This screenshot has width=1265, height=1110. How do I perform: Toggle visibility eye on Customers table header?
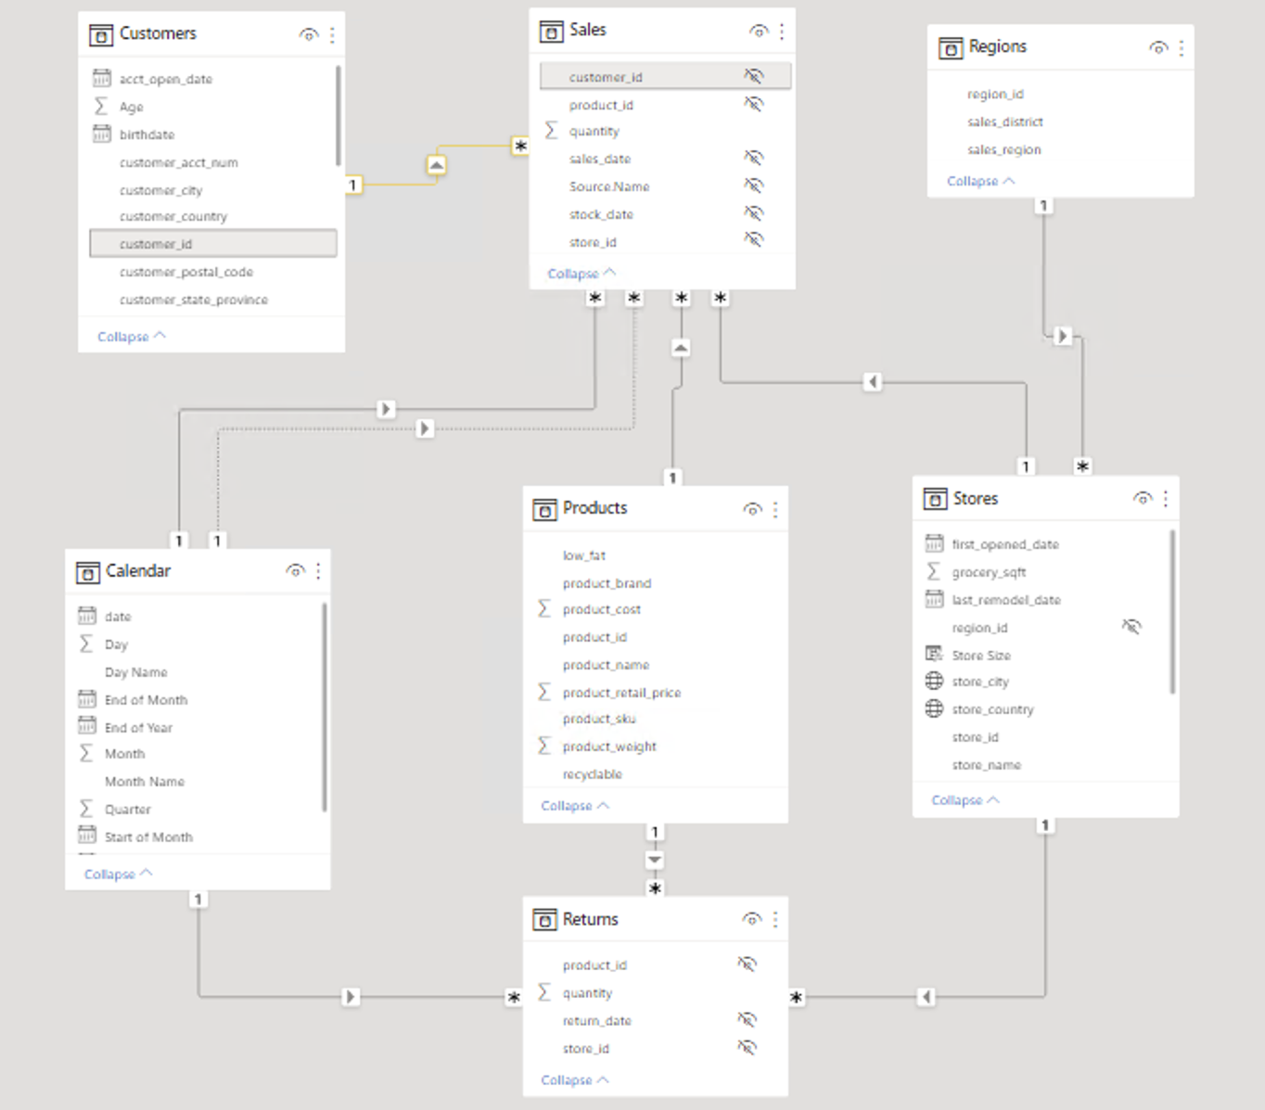click(x=309, y=34)
